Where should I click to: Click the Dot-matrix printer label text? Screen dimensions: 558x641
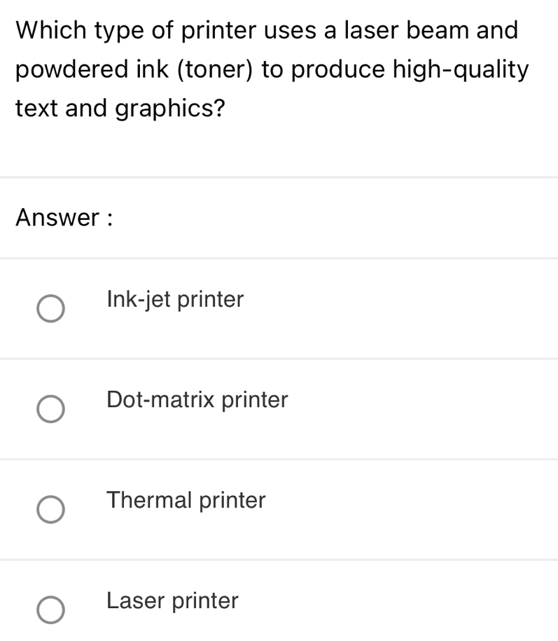[196, 401]
